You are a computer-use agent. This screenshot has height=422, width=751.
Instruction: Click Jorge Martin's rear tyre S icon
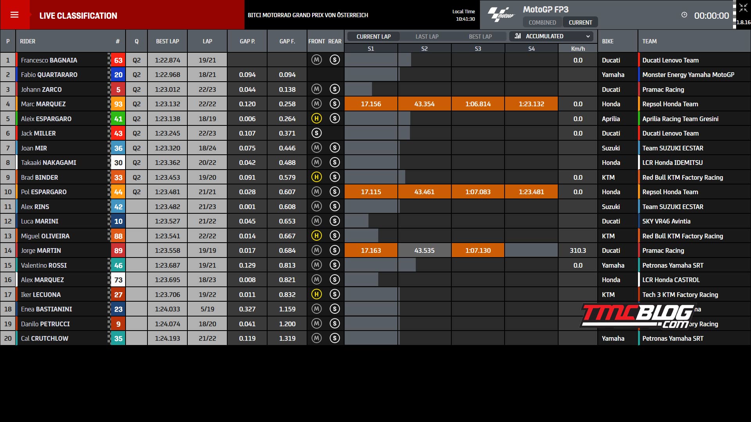click(334, 250)
